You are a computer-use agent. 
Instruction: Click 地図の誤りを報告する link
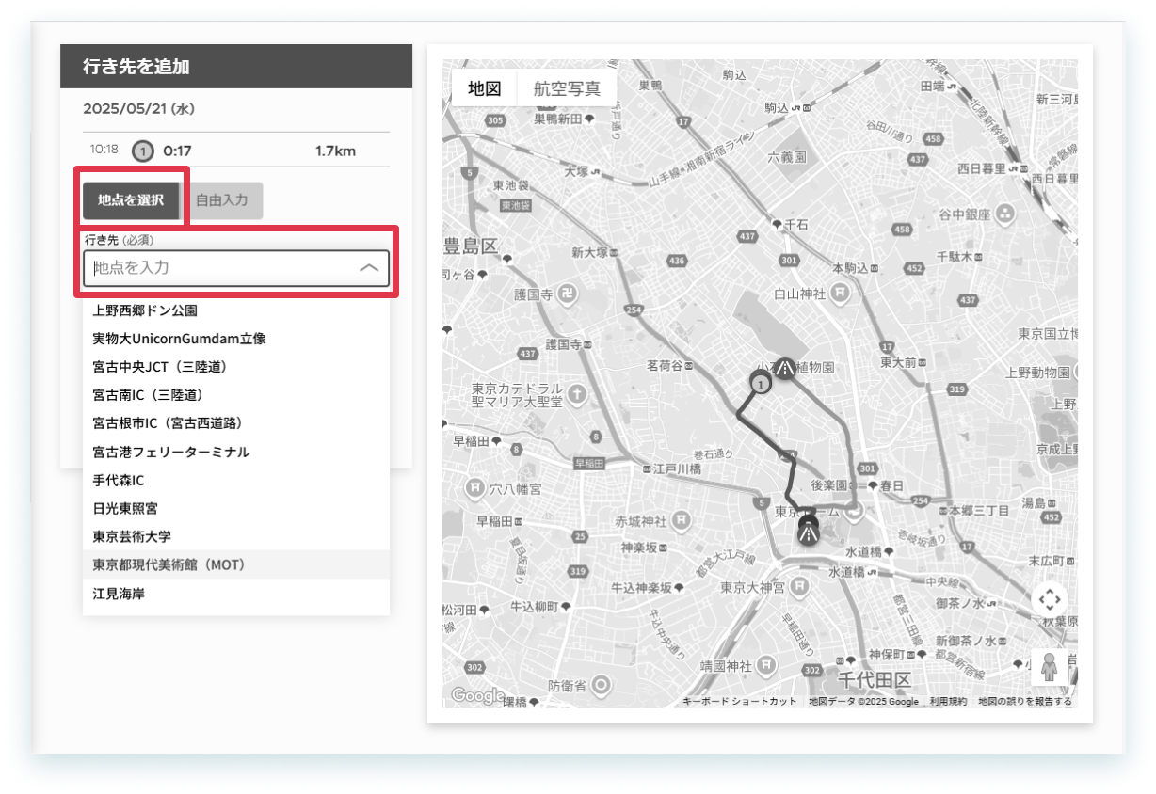pos(1024,702)
